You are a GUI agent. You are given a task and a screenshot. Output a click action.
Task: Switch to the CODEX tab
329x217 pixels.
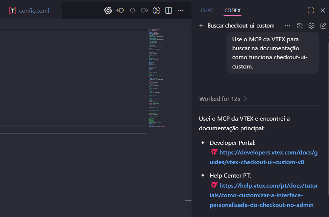(232, 10)
